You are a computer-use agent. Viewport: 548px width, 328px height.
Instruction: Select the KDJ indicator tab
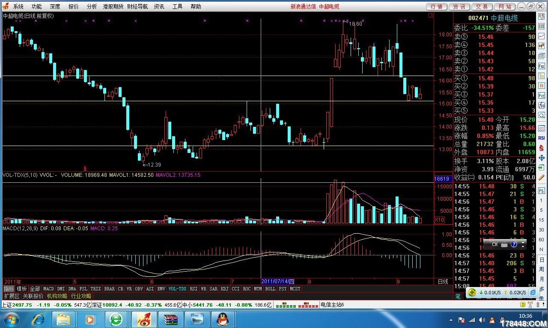point(225,289)
